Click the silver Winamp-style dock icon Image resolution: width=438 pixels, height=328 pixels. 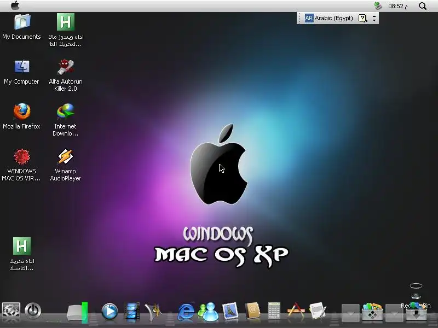tap(153, 311)
